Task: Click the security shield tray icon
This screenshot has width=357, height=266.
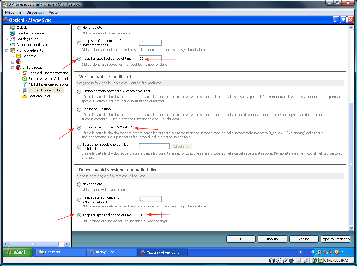Action: click(319, 252)
